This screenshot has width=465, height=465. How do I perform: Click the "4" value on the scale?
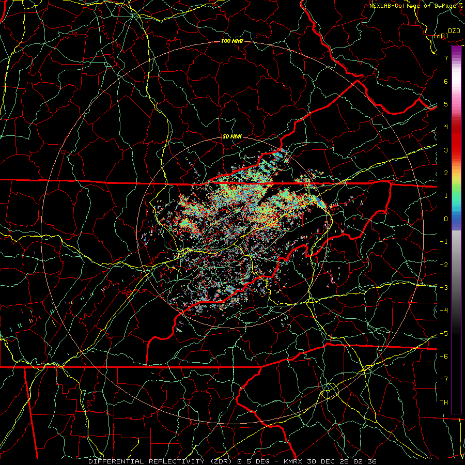tap(446, 127)
